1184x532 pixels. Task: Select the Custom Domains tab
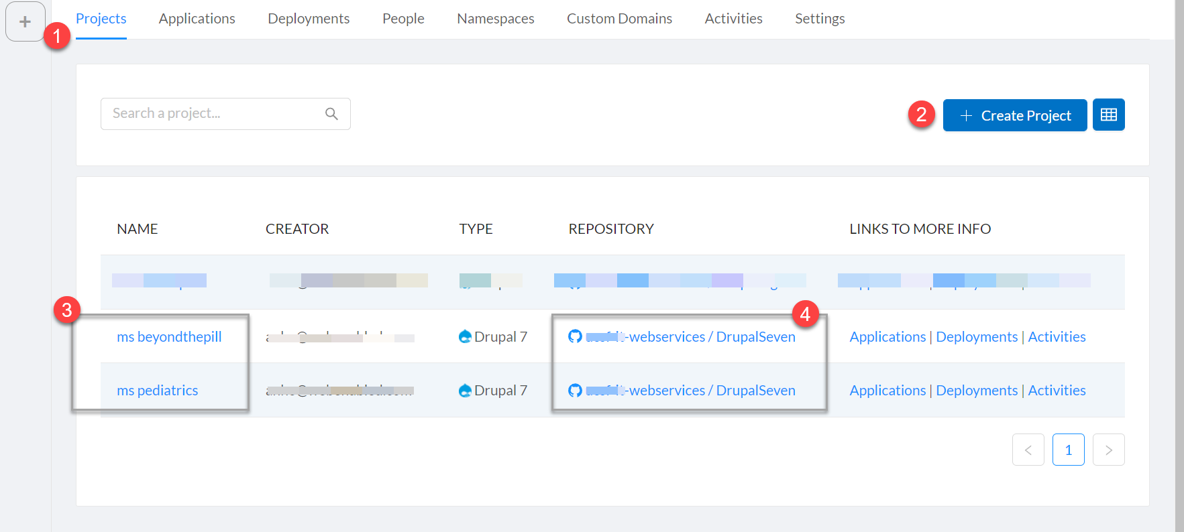coord(619,19)
